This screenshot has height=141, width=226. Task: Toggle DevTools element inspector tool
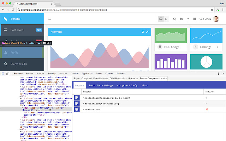coord(3,74)
